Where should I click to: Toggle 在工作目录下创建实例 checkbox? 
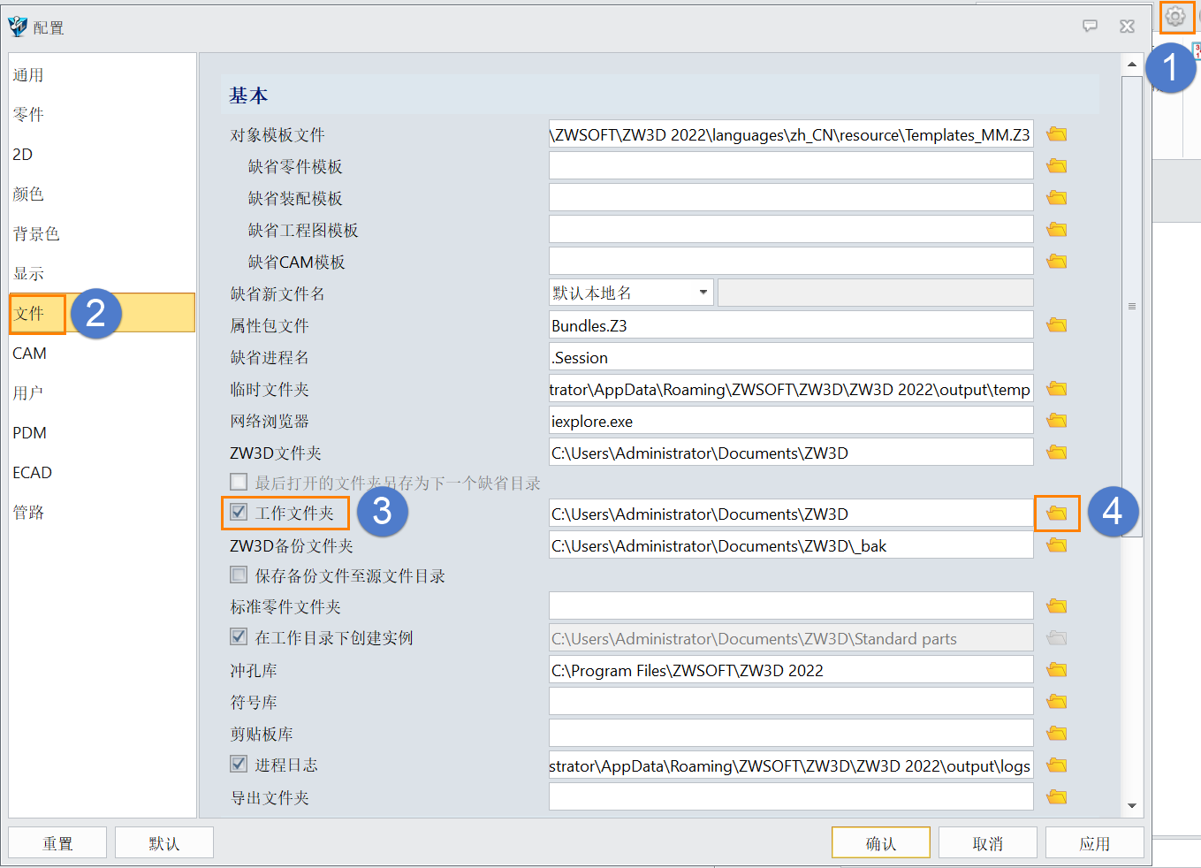point(239,636)
